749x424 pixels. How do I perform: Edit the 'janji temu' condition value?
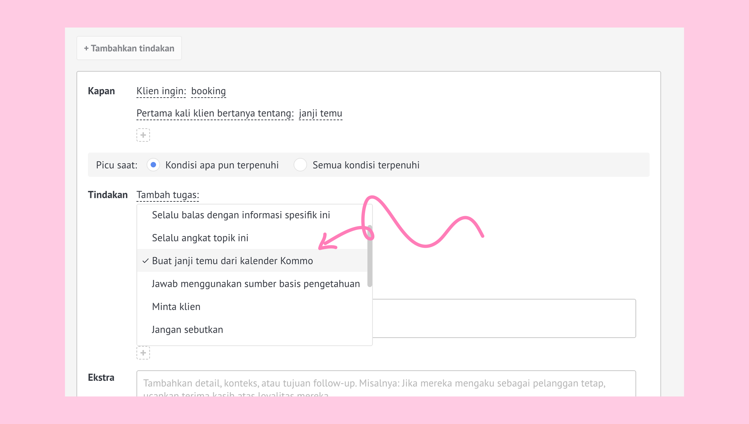tap(320, 113)
